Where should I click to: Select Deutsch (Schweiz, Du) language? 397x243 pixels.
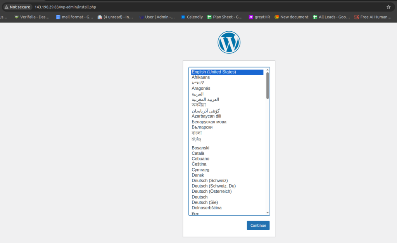(227, 186)
